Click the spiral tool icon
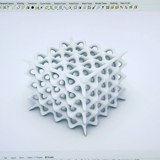 tap(56, 7)
